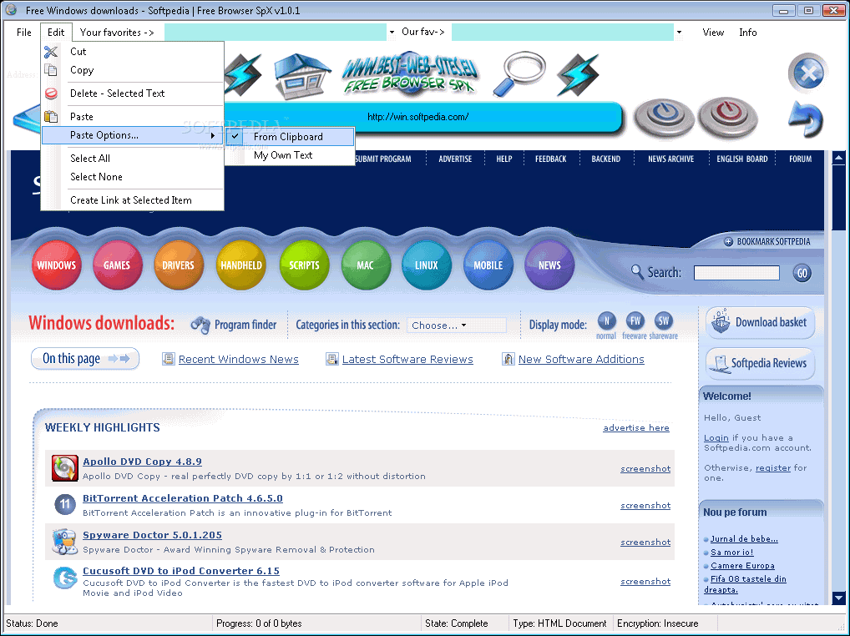This screenshot has width=850, height=636.
Task: Open the LINUX ball category
Action: click(427, 265)
